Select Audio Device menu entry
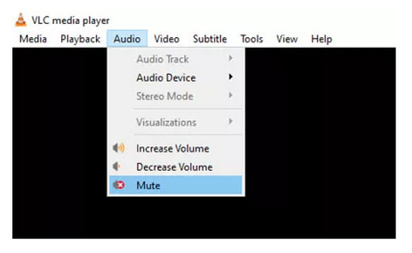 point(176,77)
